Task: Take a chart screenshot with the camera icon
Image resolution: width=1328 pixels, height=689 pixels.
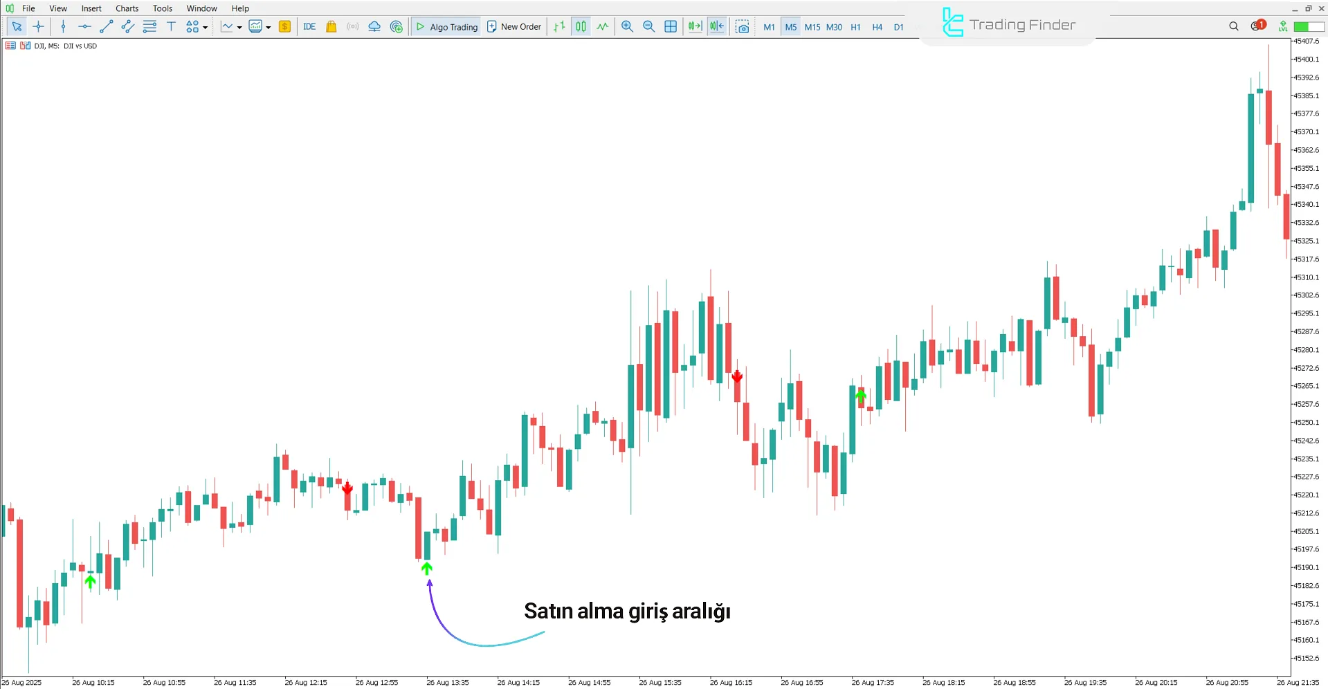Action: (x=742, y=26)
